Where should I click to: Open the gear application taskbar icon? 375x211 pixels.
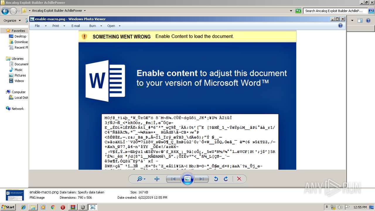(x=83, y=207)
